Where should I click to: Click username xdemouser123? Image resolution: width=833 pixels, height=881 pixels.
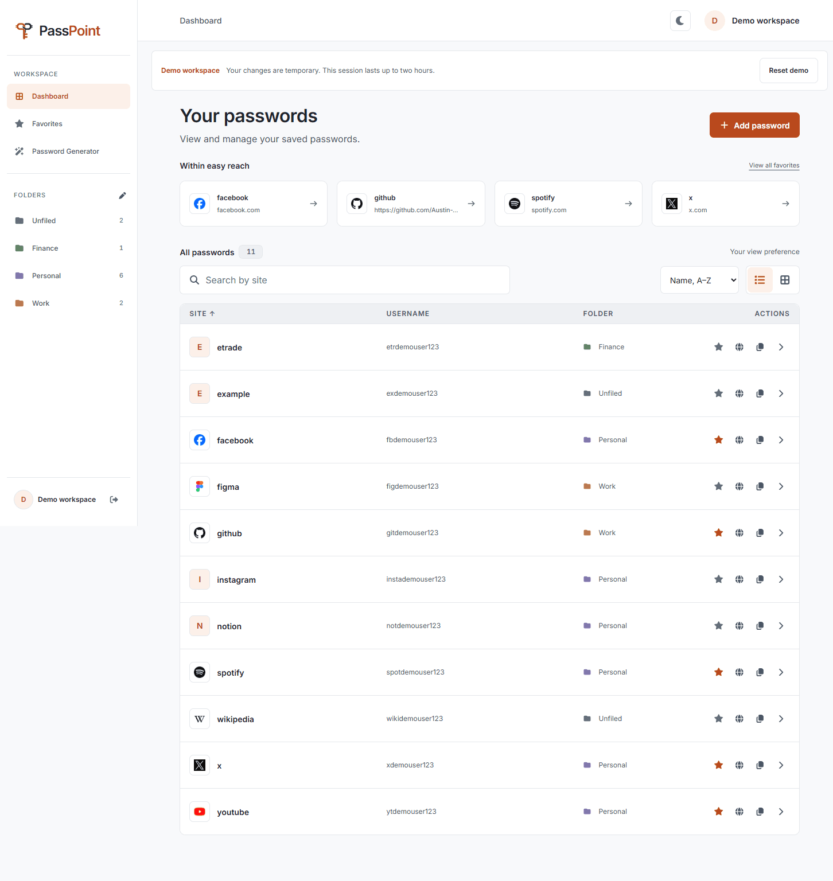pyautogui.click(x=410, y=765)
